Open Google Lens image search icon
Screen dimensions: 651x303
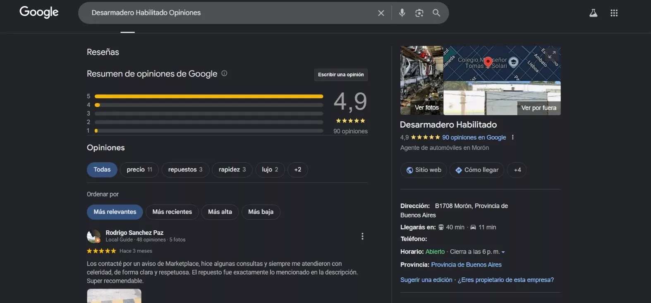point(419,13)
